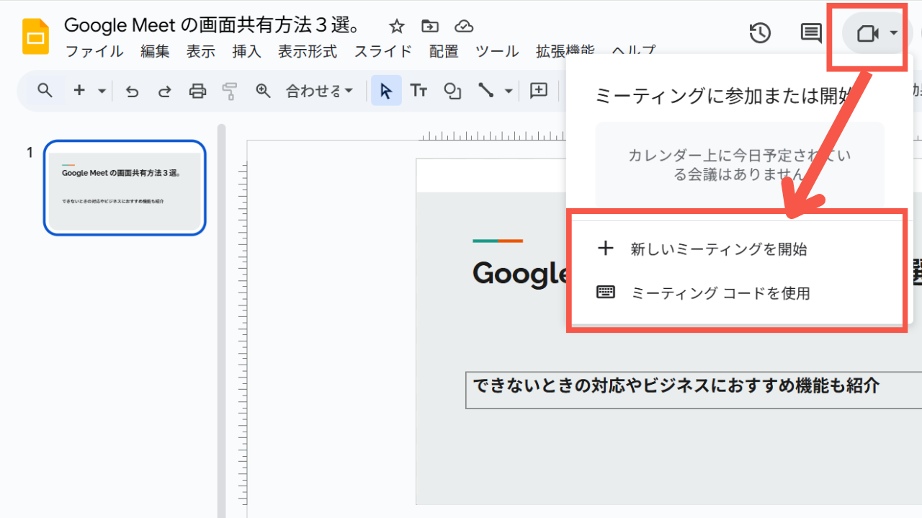This screenshot has width=922, height=518.
Task: Click the move to folder icon
Action: [430, 27]
